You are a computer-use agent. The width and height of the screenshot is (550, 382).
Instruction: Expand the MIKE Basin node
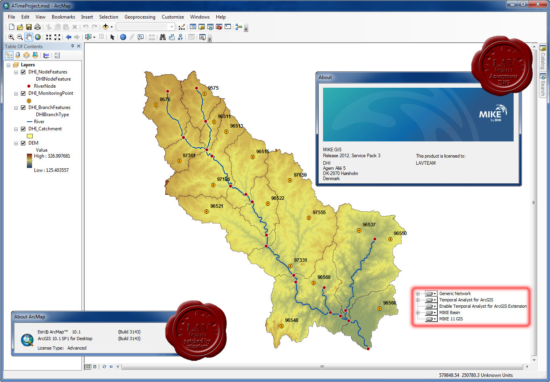(x=418, y=312)
